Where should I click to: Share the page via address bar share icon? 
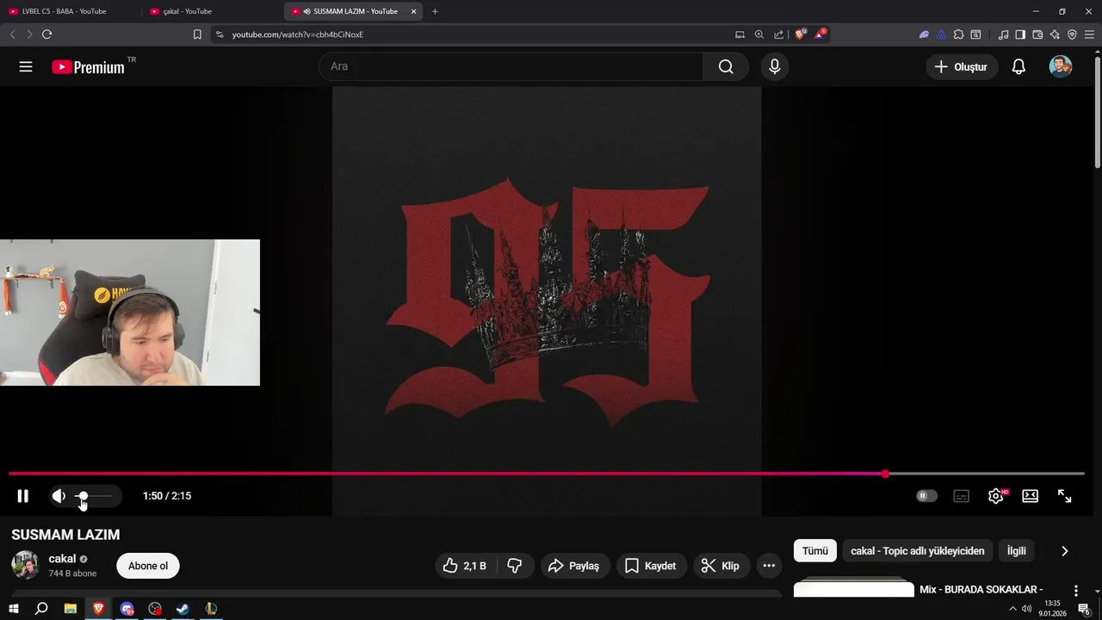(779, 34)
